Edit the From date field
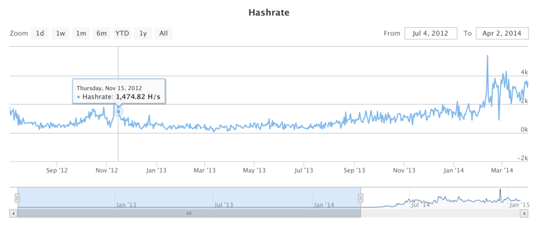This screenshot has width=538, height=232. coord(431,33)
